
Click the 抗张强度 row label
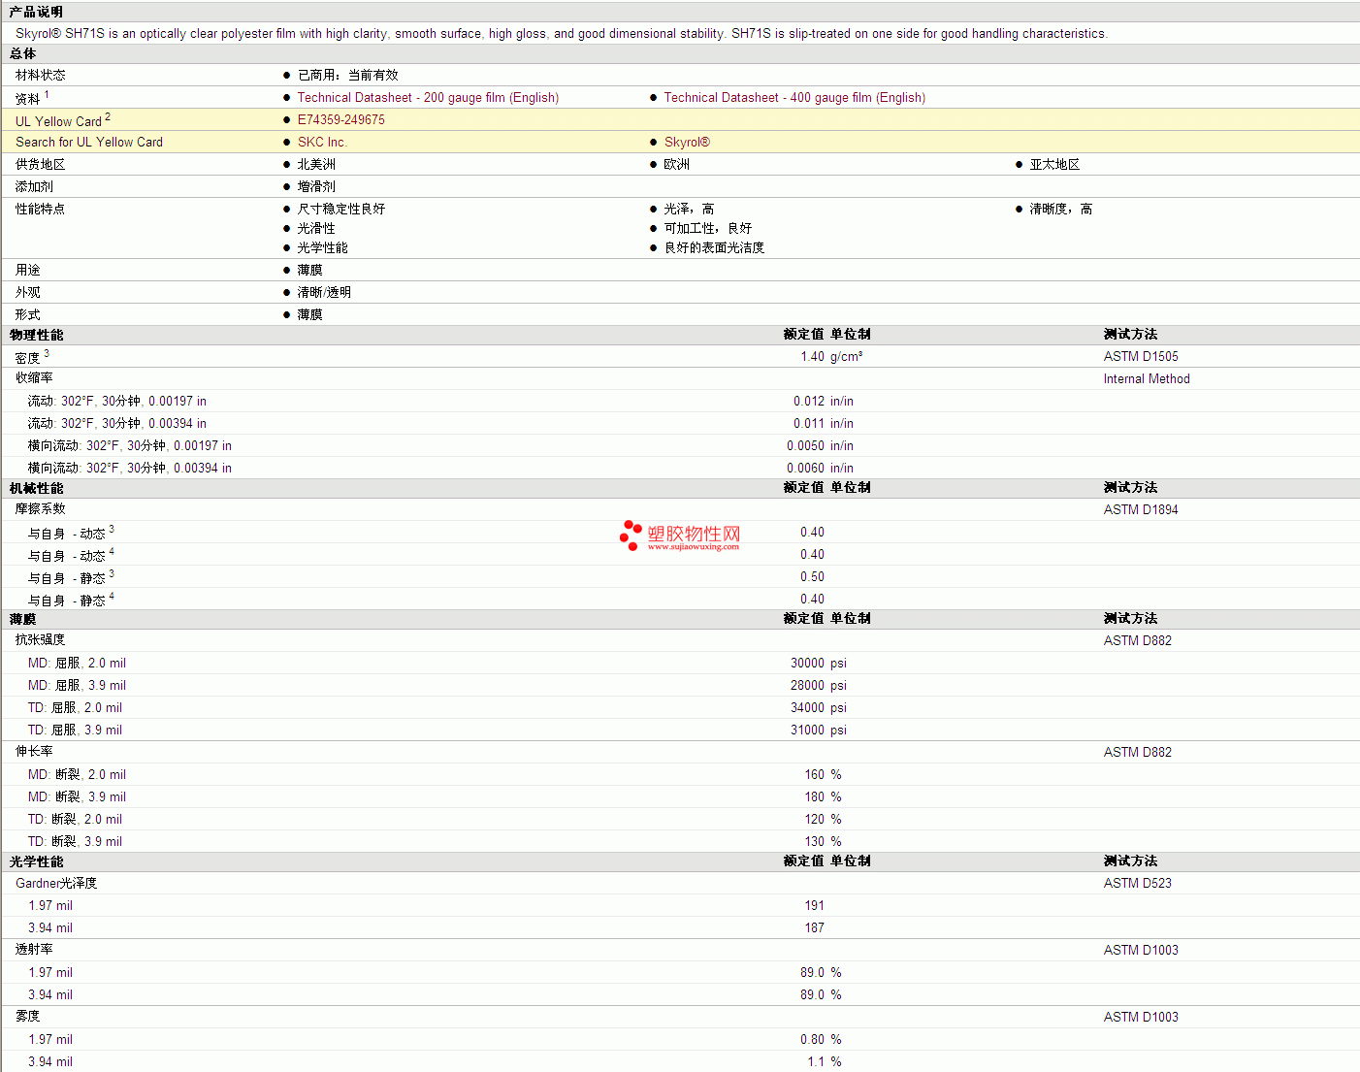tap(41, 639)
